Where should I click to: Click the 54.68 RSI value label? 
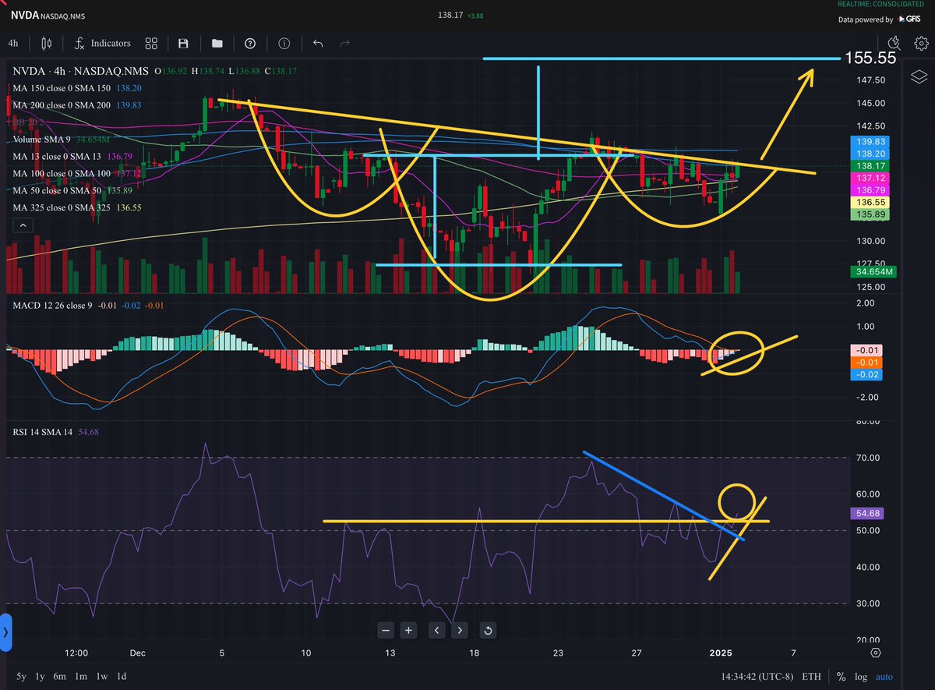pyautogui.click(x=868, y=513)
